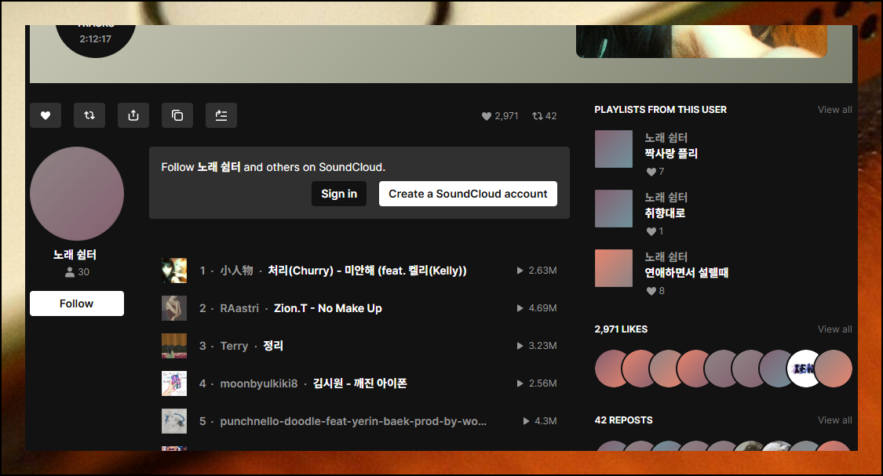
Task: Click the Sign in button
Action: [339, 194]
